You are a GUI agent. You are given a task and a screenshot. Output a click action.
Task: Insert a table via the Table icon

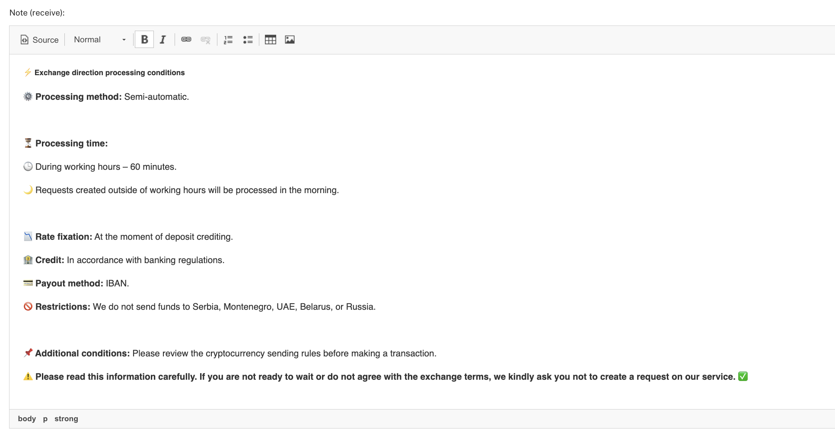click(x=271, y=40)
